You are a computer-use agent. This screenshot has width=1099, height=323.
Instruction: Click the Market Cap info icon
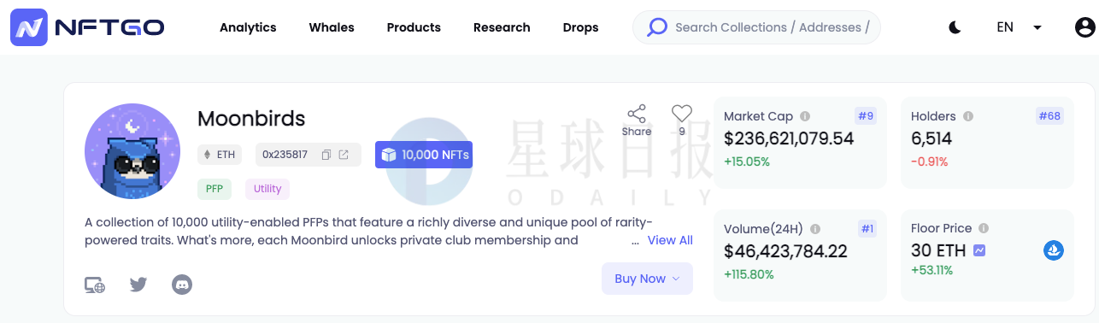(805, 116)
